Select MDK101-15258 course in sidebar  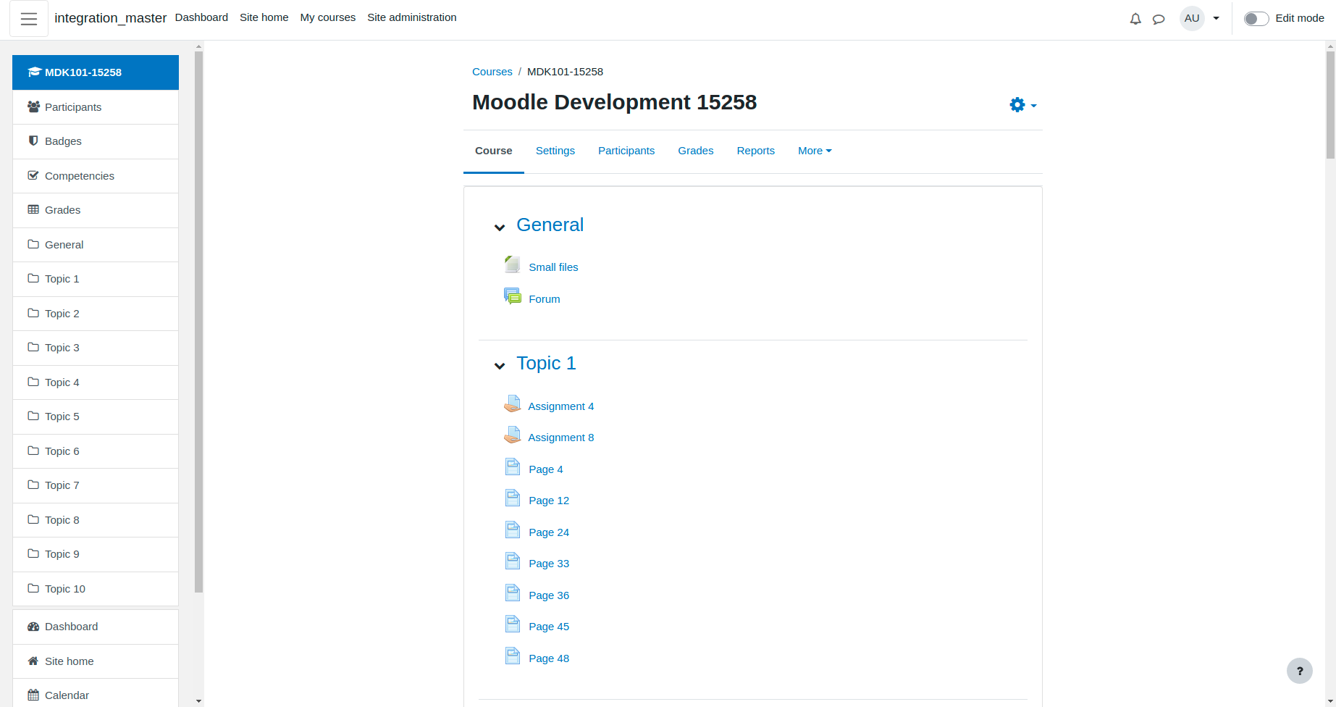click(96, 72)
